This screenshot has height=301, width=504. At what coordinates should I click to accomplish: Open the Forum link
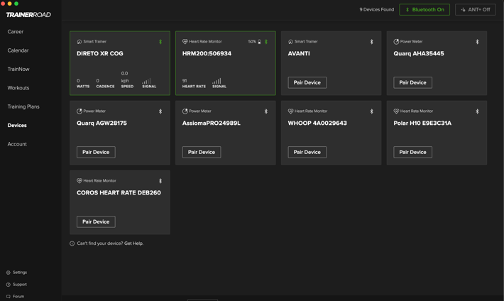pos(16,297)
